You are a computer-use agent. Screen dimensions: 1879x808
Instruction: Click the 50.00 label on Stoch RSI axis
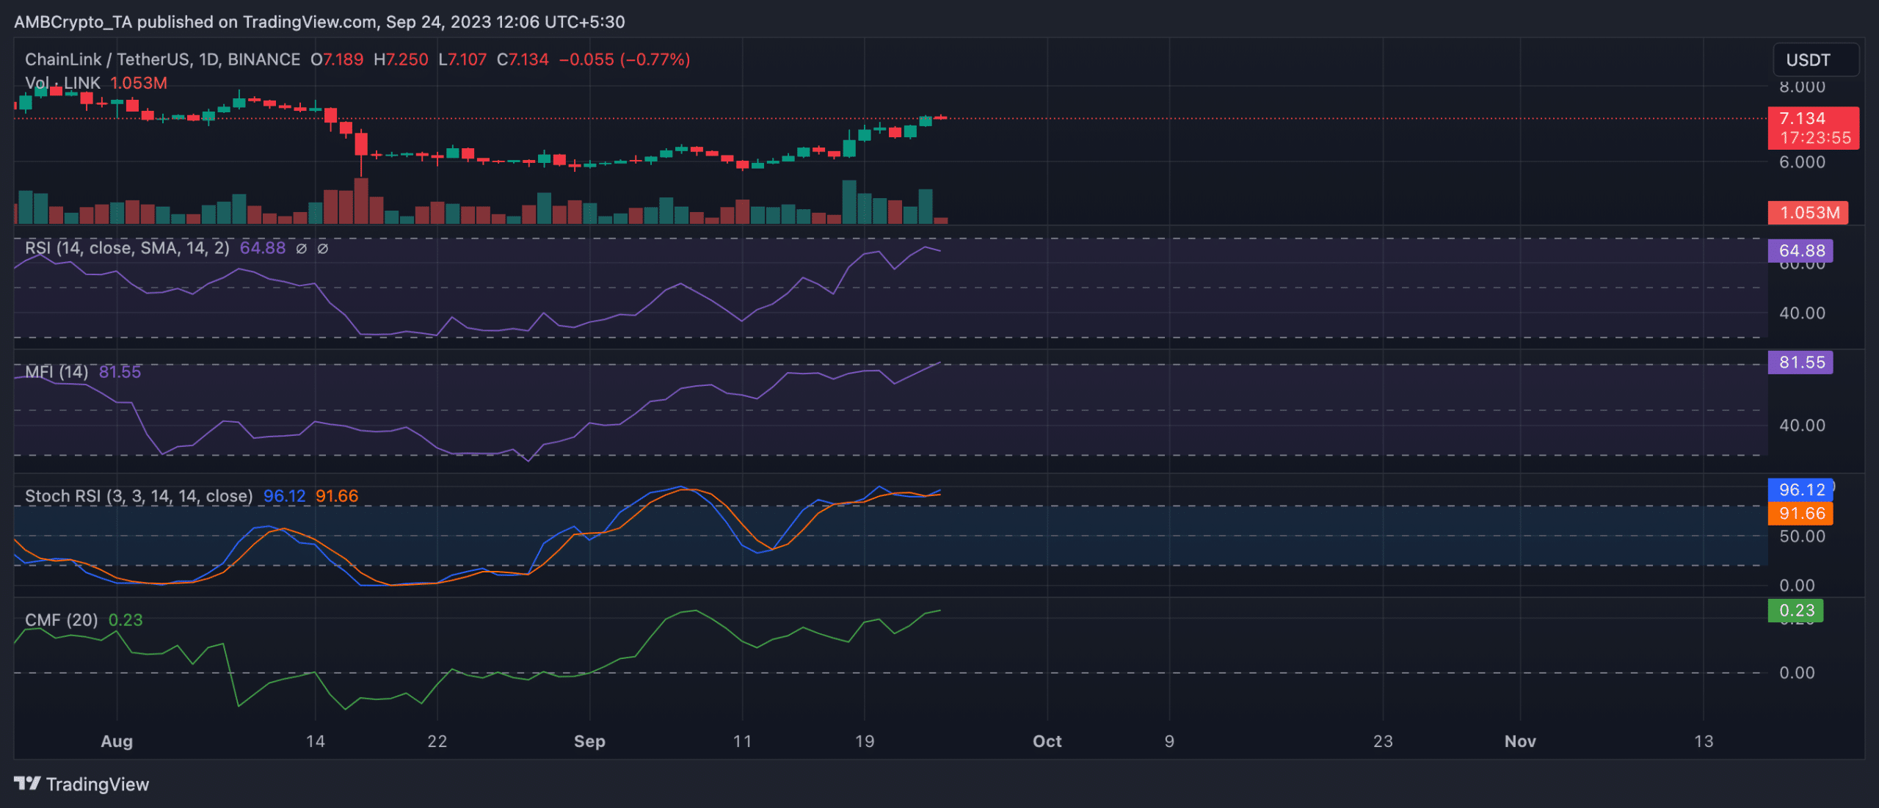(x=1802, y=536)
